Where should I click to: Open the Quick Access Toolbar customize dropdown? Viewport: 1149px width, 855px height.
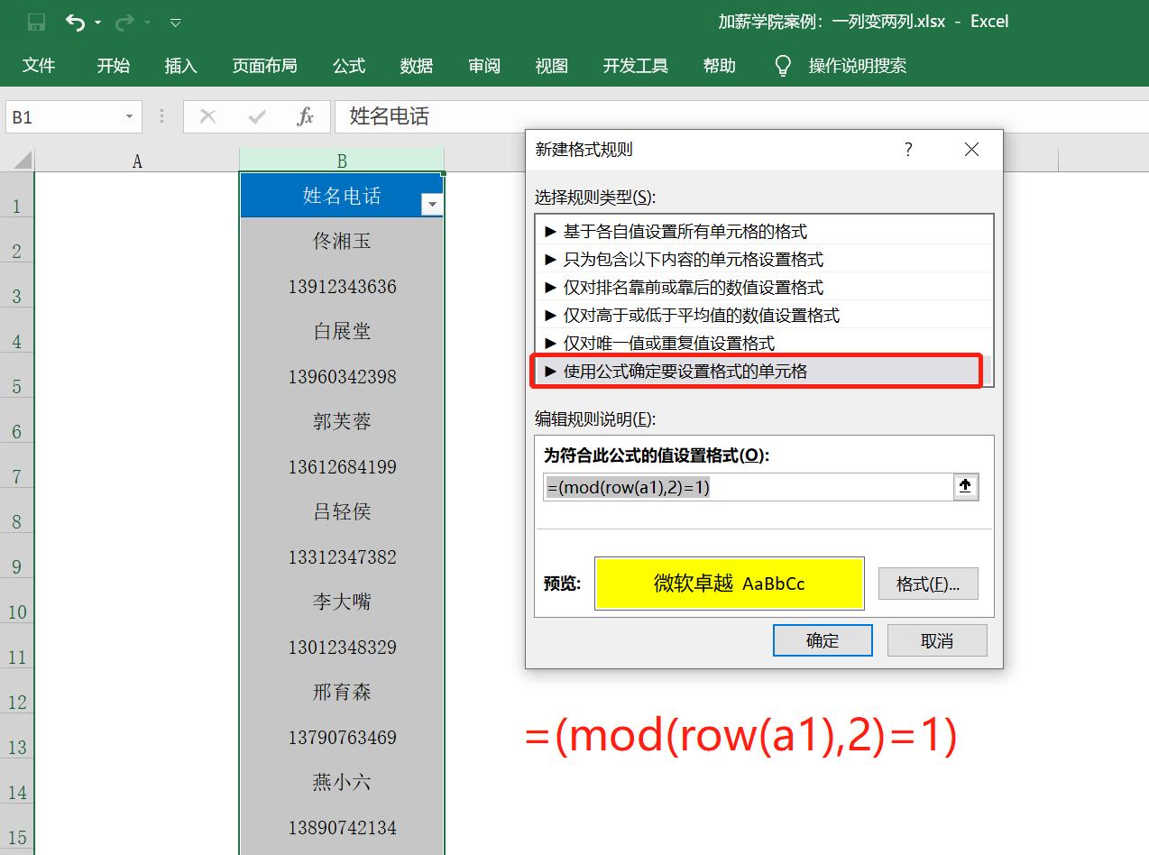[176, 23]
